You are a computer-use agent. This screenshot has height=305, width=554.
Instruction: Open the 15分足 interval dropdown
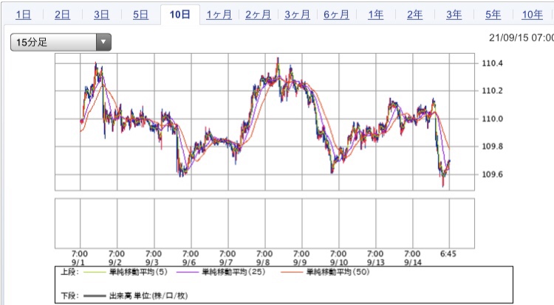(x=61, y=42)
